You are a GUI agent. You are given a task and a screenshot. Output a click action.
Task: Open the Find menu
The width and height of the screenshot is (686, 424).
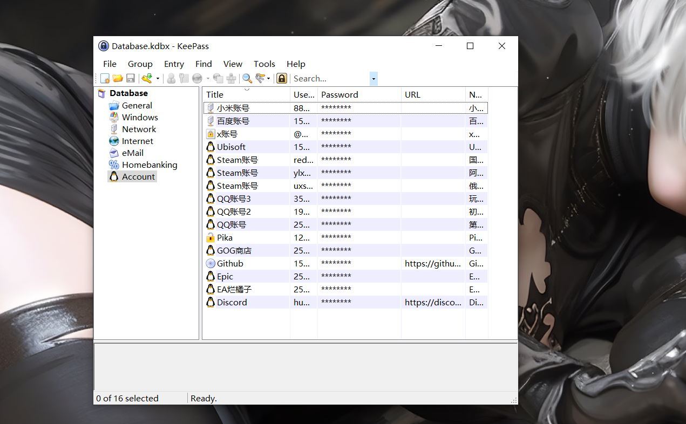click(203, 64)
